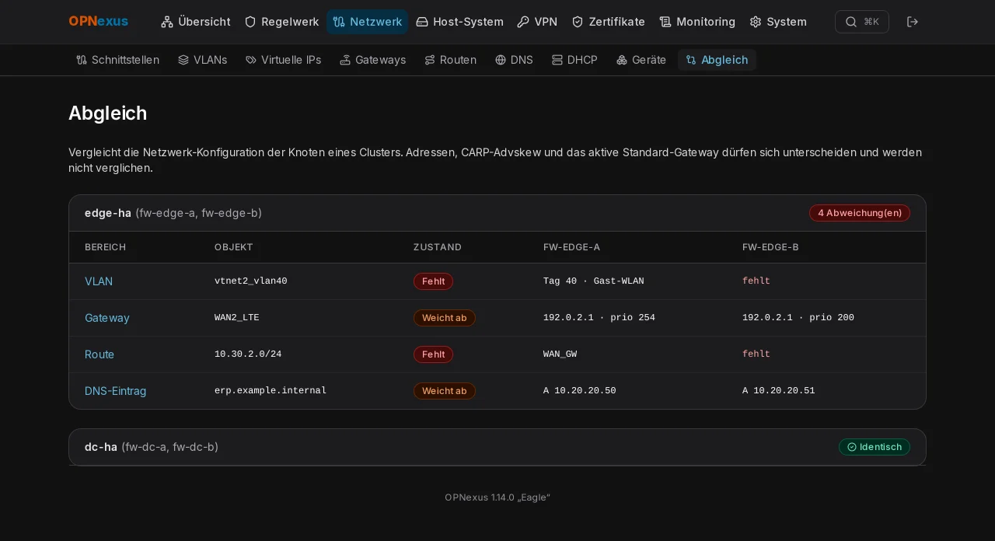Open the Virtuelle IPs tab

tap(283, 60)
